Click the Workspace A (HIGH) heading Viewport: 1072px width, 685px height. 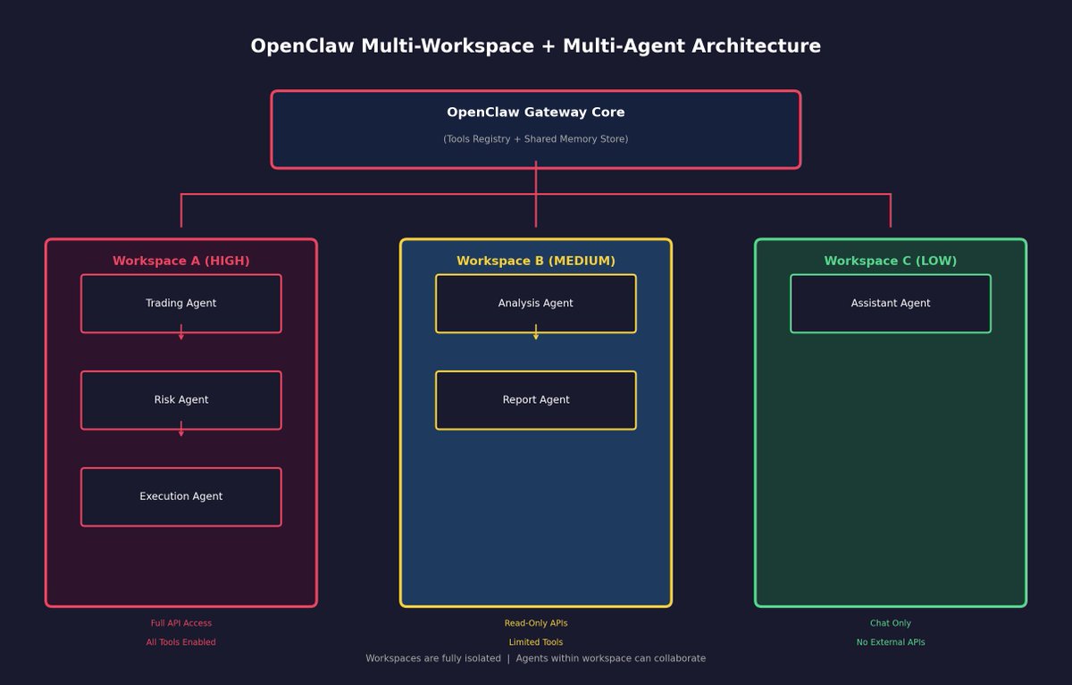180,261
